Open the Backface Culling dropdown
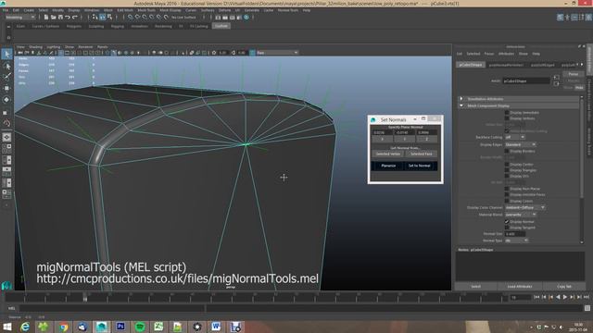The width and height of the screenshot is (593, 333). pos(515,137)
